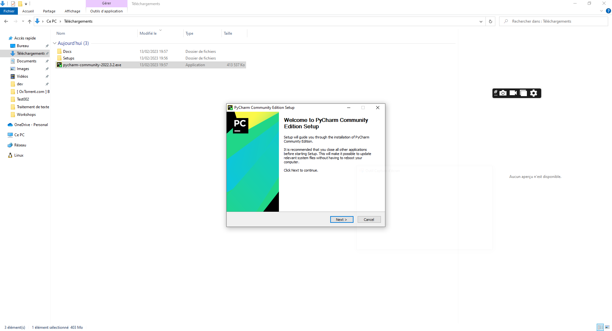Switch to large icons view in the status bar

point(607,327)
